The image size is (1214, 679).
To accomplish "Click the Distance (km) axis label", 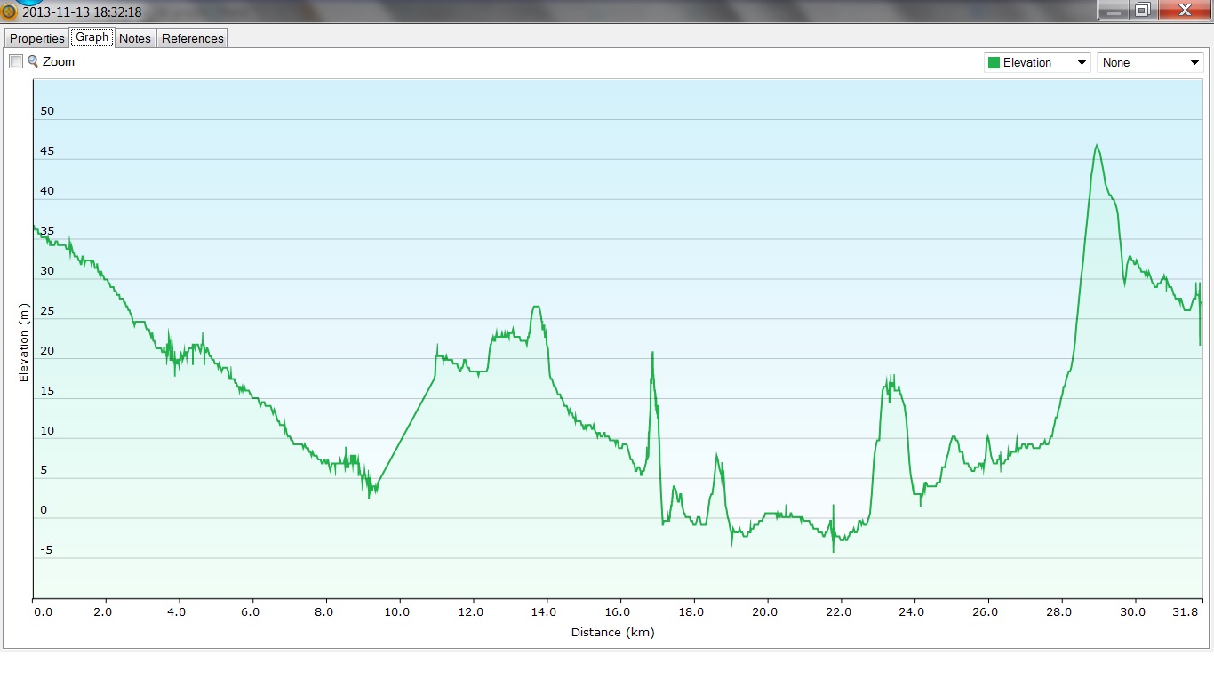I will pyautogui.click(x=612, y=633).
